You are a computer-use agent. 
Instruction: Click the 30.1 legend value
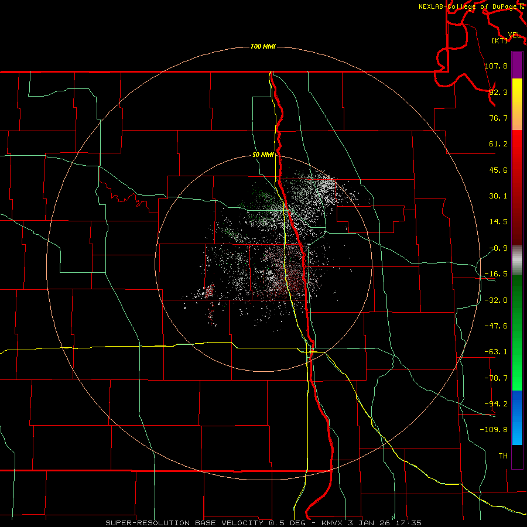click(498, 196)
